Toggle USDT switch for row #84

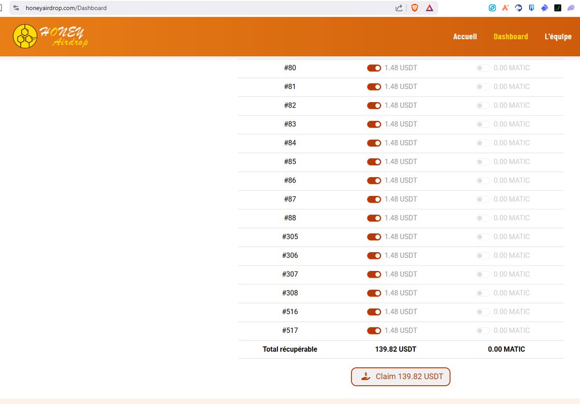click(374, 143)
